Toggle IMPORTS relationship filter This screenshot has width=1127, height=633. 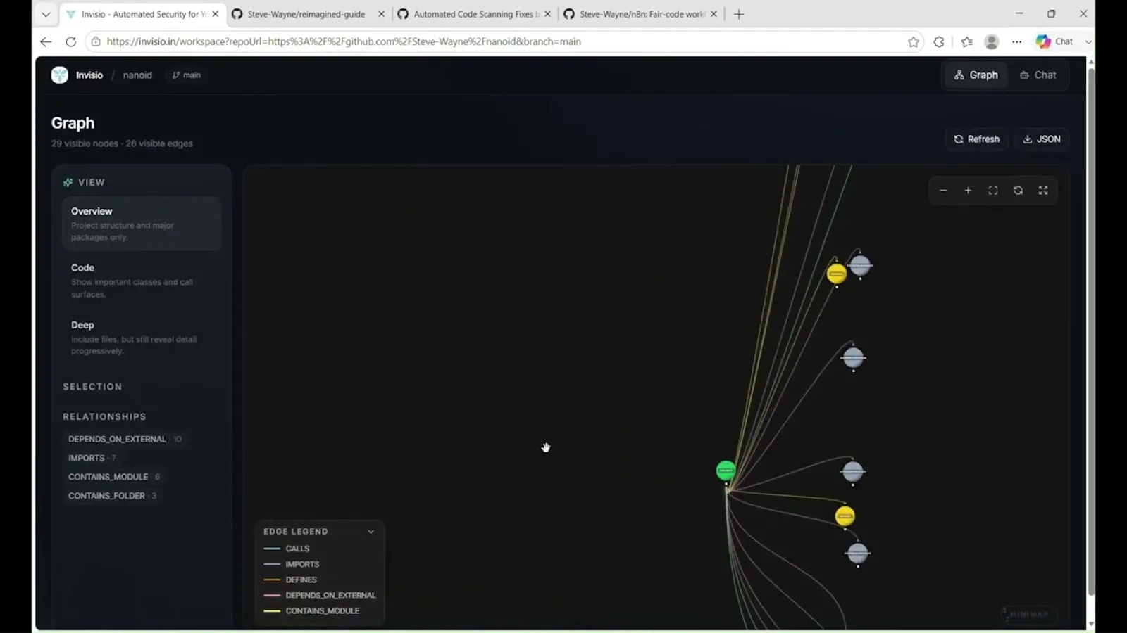pos(92,458)
